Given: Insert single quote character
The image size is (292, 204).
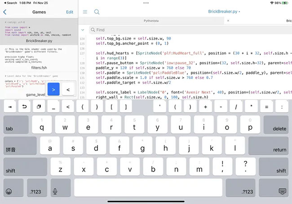Looking at the screenshot, I should tap(160, 106).
